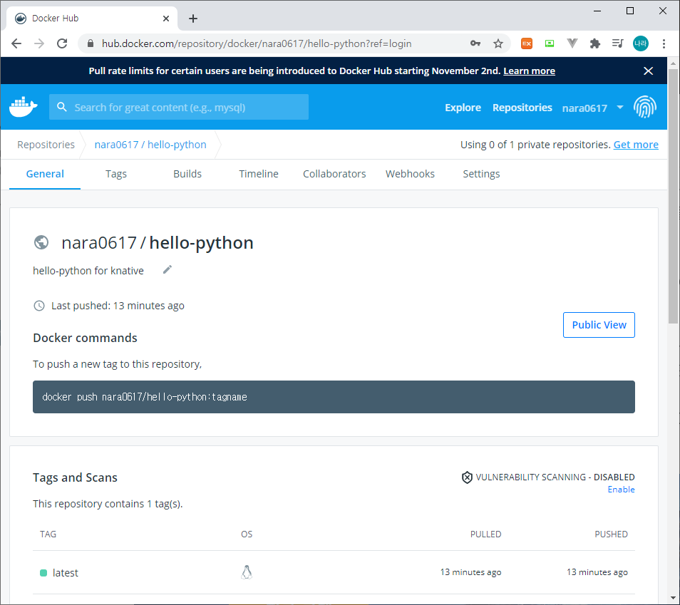Close the Docker Hub tab
680x605 pixels.
[x=166, y=19]
